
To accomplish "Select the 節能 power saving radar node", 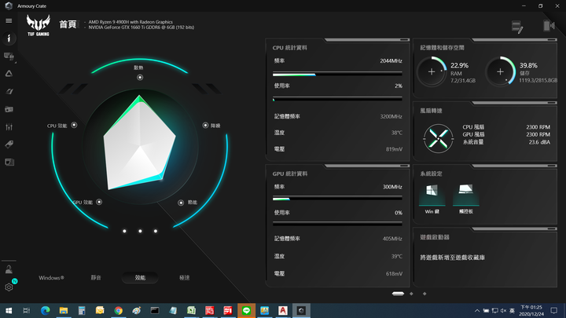I will pos(181,203).
